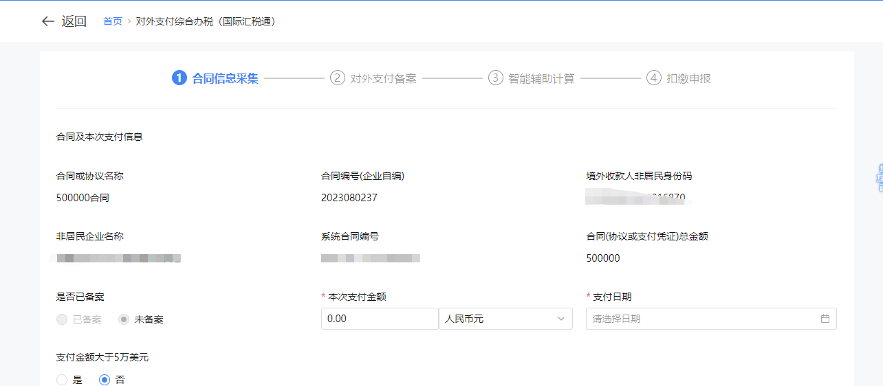
Task: Click the step 2 circle icon
Action: pos(337,78)
